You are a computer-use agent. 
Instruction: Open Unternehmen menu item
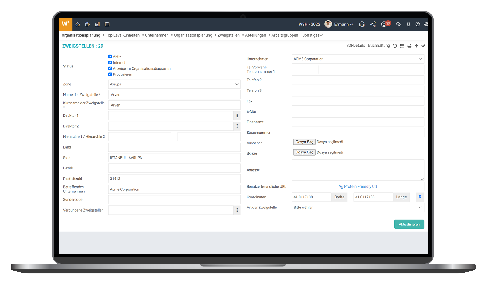157,35
